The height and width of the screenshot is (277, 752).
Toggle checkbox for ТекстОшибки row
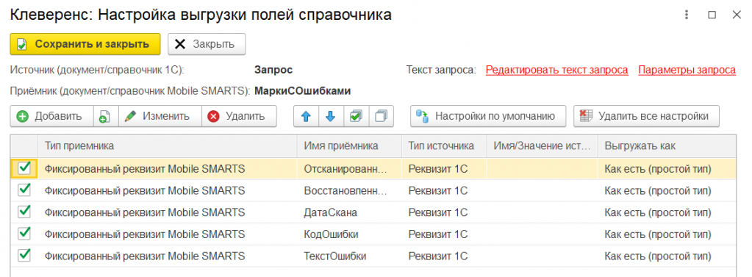[24, 256]
